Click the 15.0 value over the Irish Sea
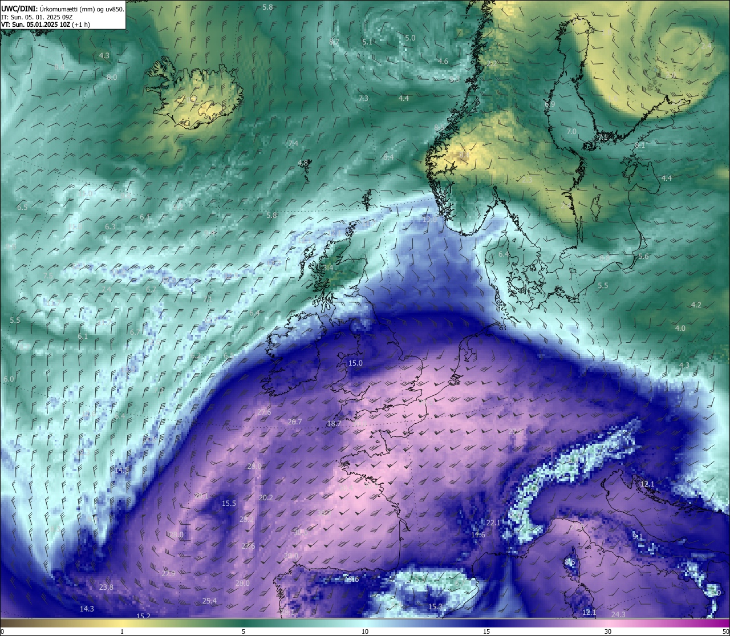Viewport: 730px width, 636px height. 355,363
